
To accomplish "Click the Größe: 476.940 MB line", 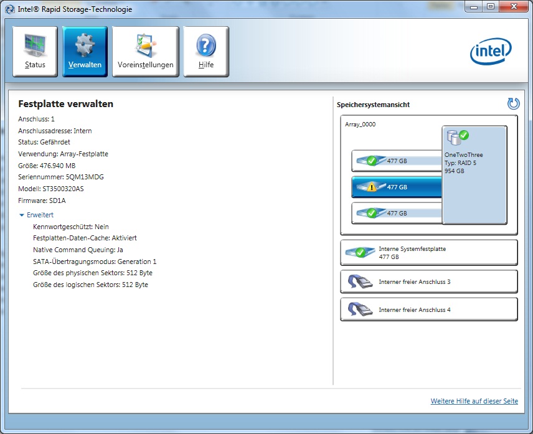I will [x=47, y=166].
